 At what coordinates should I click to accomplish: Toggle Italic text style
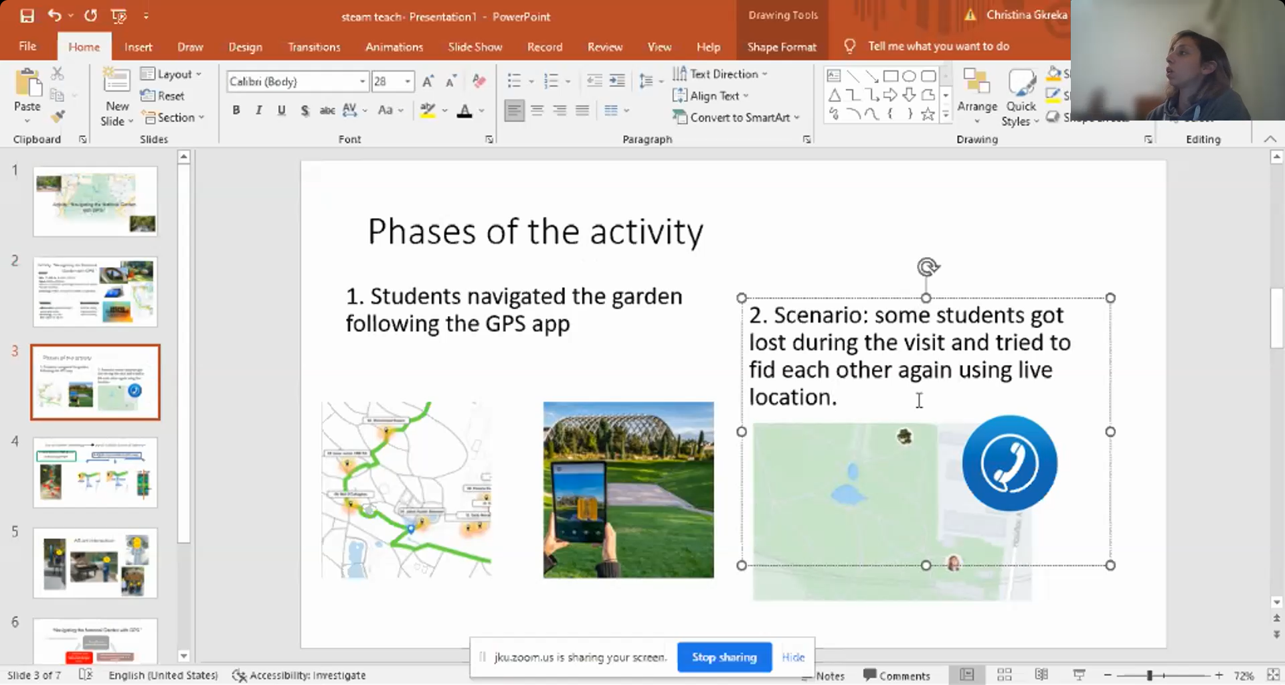[x=258, y=110]
